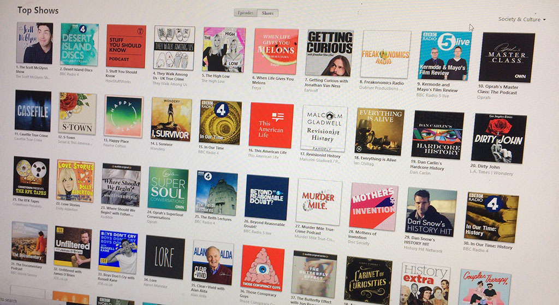The image size is (559, 305).
Task: Open Super Soul Conversations artwork
Action: [x=168, y=190]
